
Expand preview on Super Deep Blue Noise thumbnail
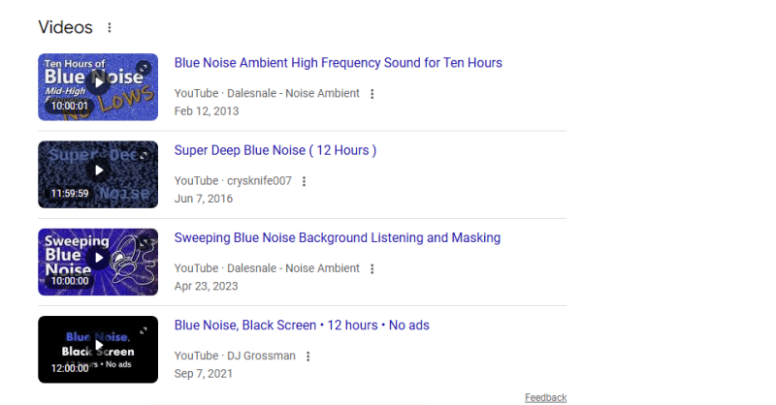point(145,154)
